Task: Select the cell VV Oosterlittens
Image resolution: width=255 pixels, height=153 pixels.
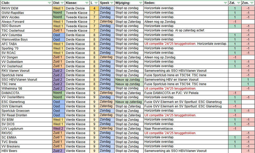Action: pos(27,97)
